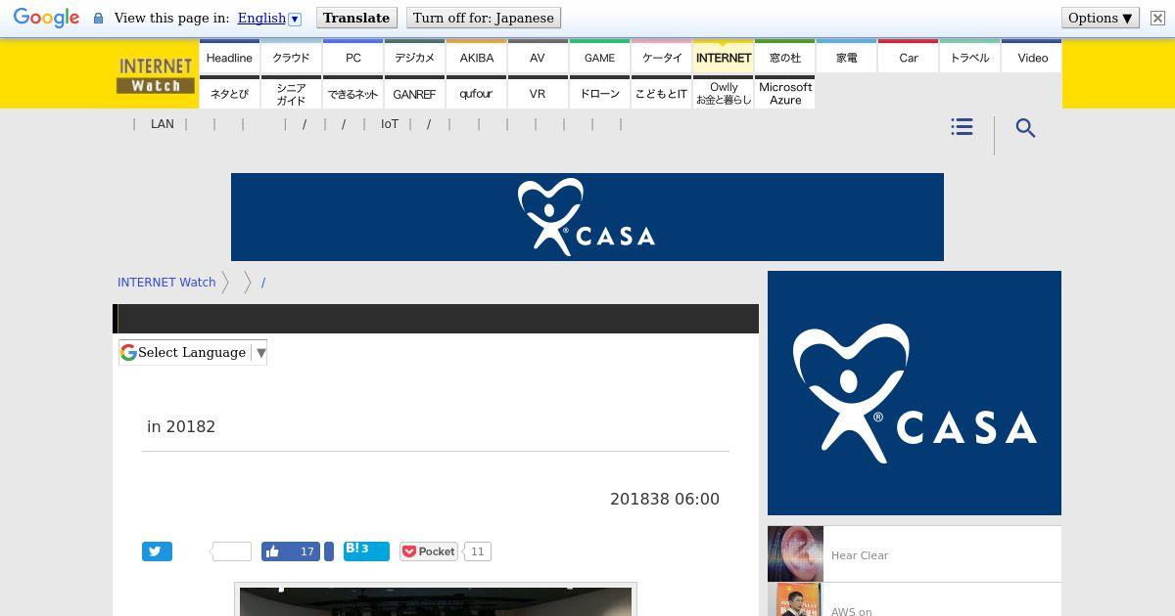The width and height of the screenshot is (1175, 616).
Task: Select the INTERNET tab
Action: [x=723, y=57]
